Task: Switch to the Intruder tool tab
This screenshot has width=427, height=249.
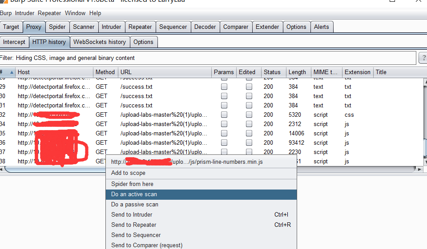Action: coord(111,27)
